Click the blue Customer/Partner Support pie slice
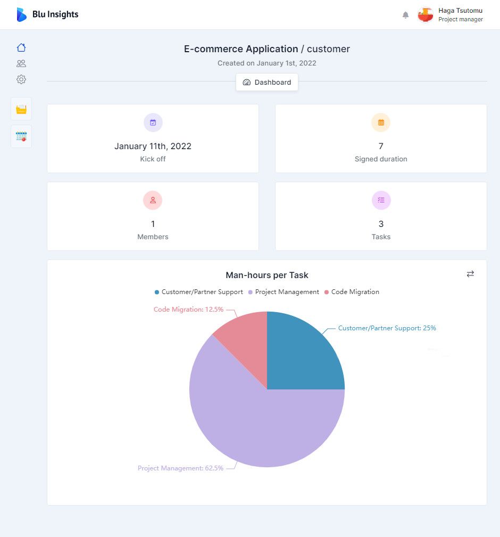The width and height of the screenshot is (500, 537). 301,356
